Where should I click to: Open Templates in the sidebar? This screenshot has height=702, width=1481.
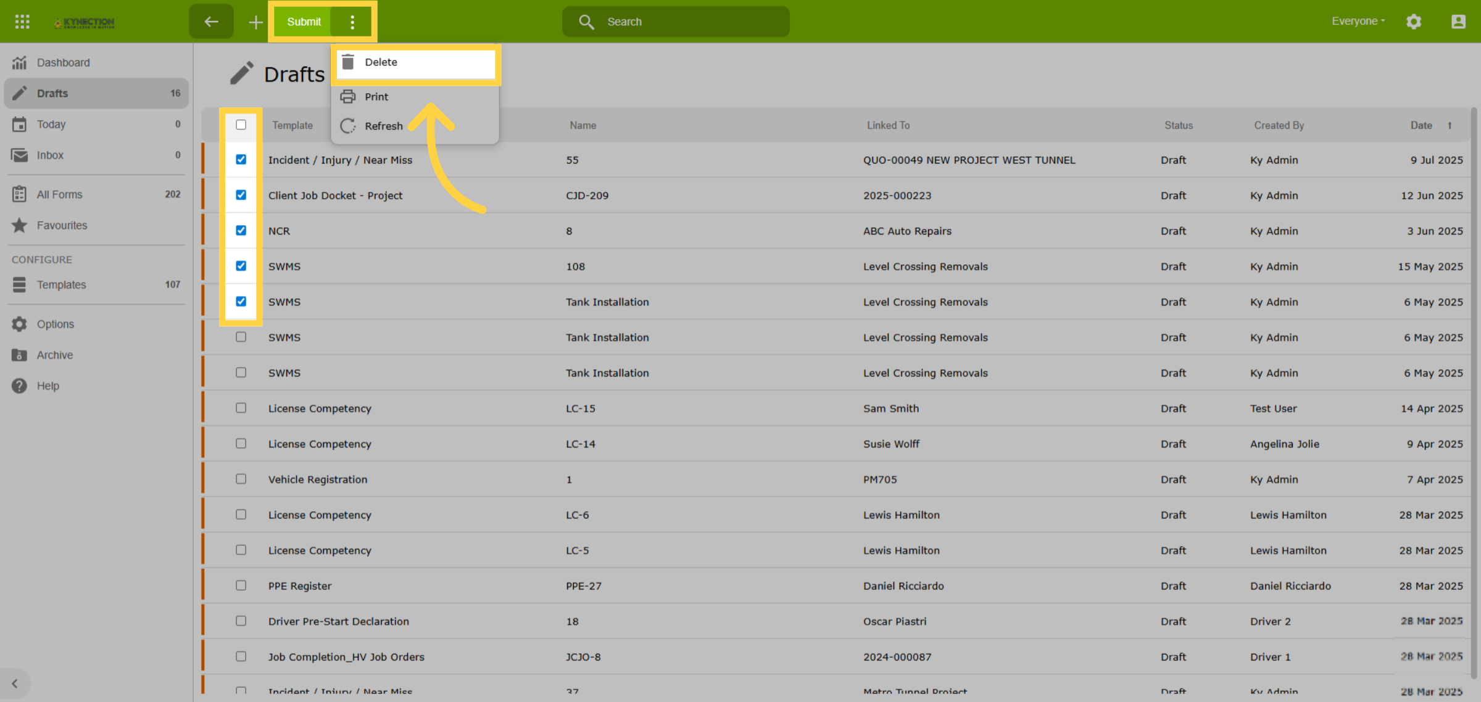point(96,284)
